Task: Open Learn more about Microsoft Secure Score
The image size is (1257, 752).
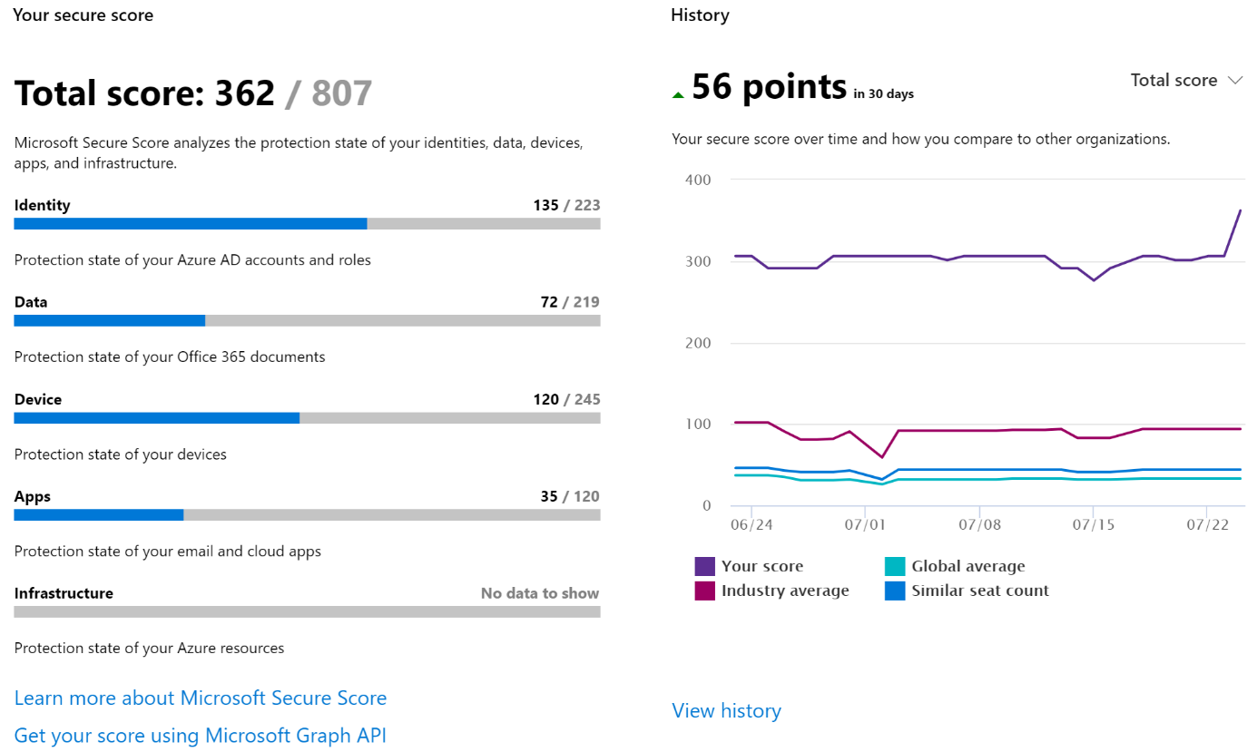Action: click(x=201, y=698)
